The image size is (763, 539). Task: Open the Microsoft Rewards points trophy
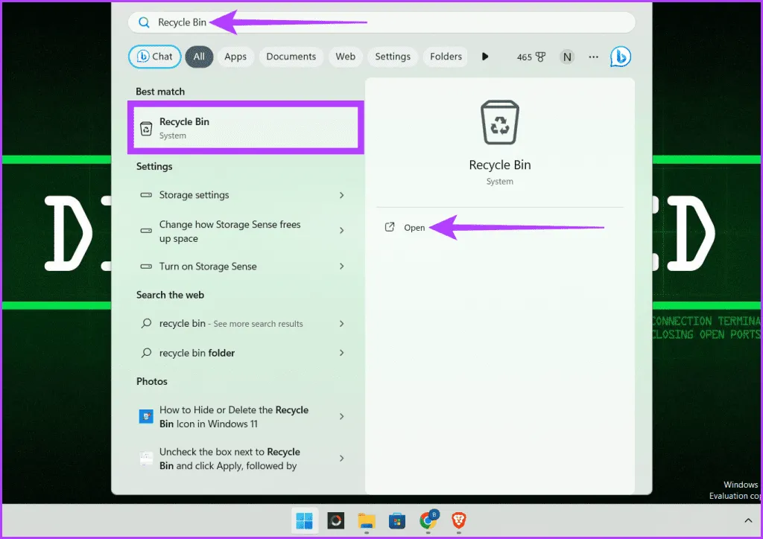(531, 57)
